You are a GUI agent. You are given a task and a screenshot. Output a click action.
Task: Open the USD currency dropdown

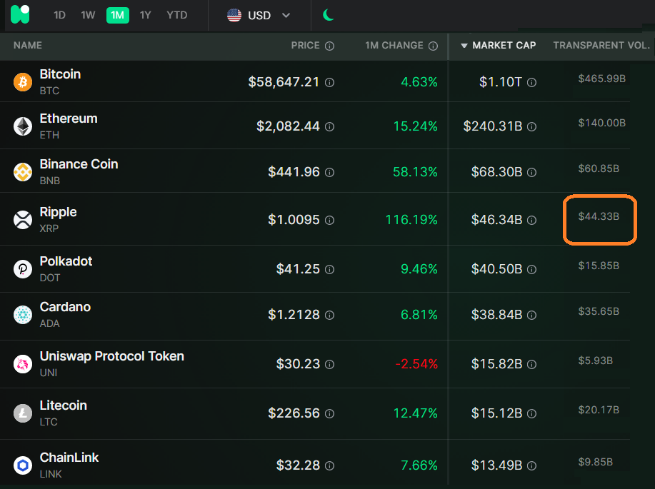[259, 15]
